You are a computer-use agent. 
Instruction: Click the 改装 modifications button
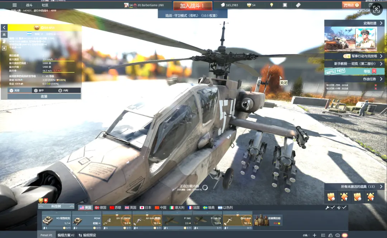(x=44, y=96)
